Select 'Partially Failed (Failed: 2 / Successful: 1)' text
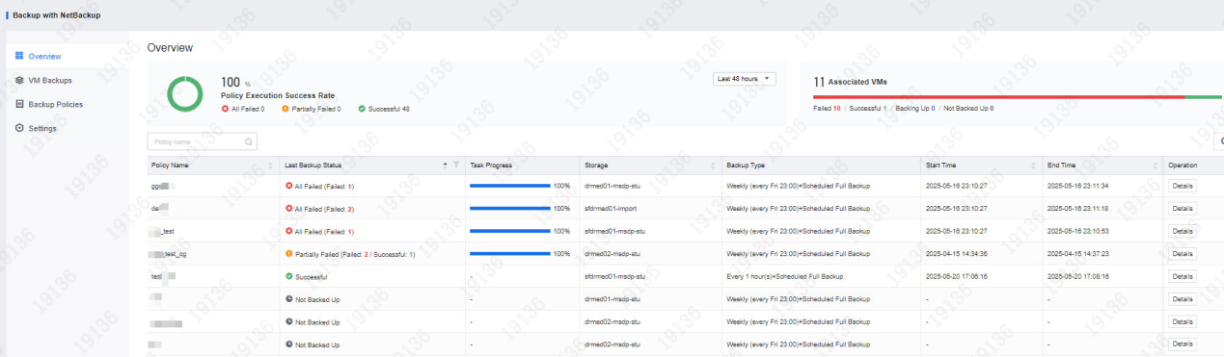 click(355, 254)
